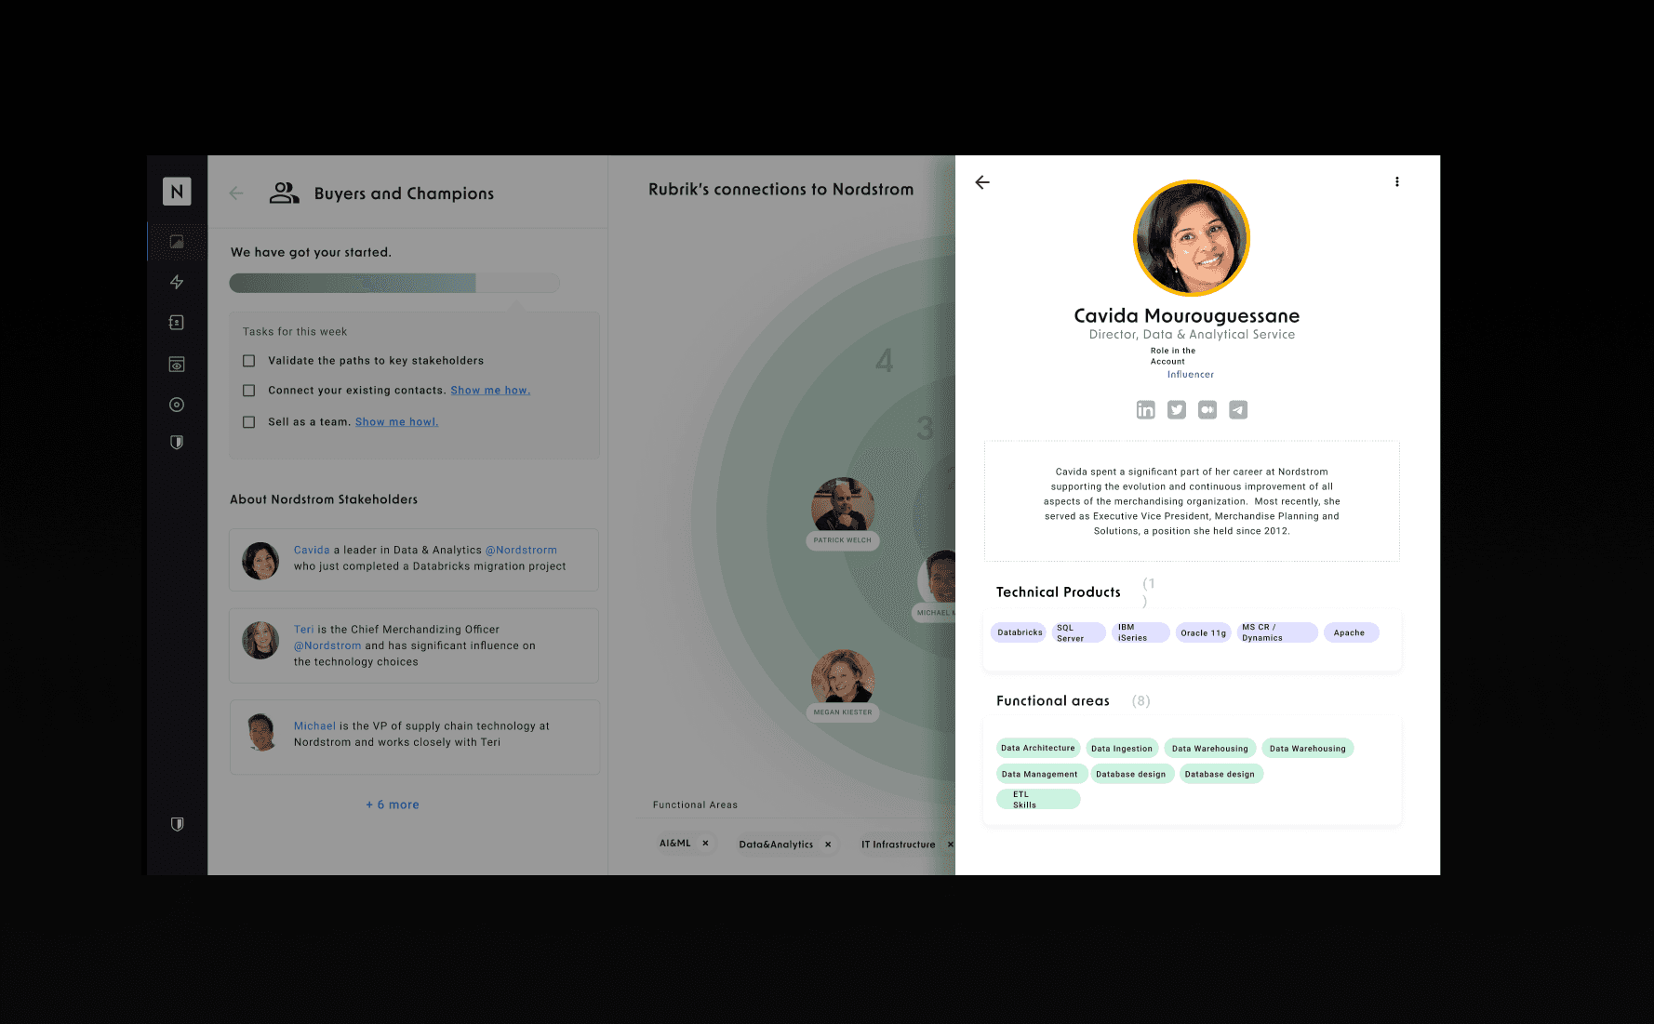Remove the Data&Analytics filter chip

point(828,844)
